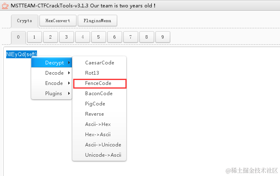This screenshot has width=280, height=176.
Task: Select Ascii->Hex conversion
Action: click(99, 124)
